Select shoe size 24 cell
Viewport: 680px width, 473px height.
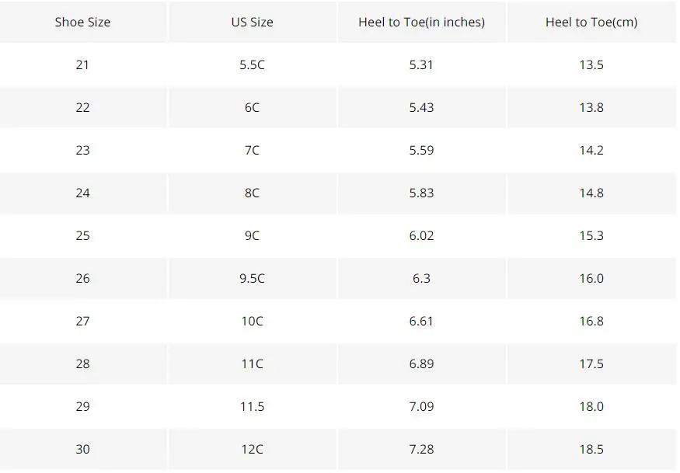tap(83, 193)
